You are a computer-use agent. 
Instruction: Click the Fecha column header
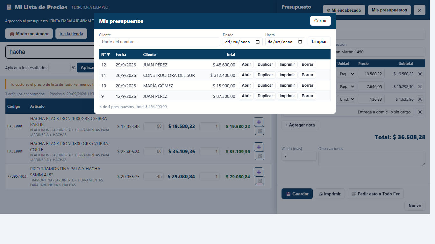pyautogui.click(x=121, y=55)
